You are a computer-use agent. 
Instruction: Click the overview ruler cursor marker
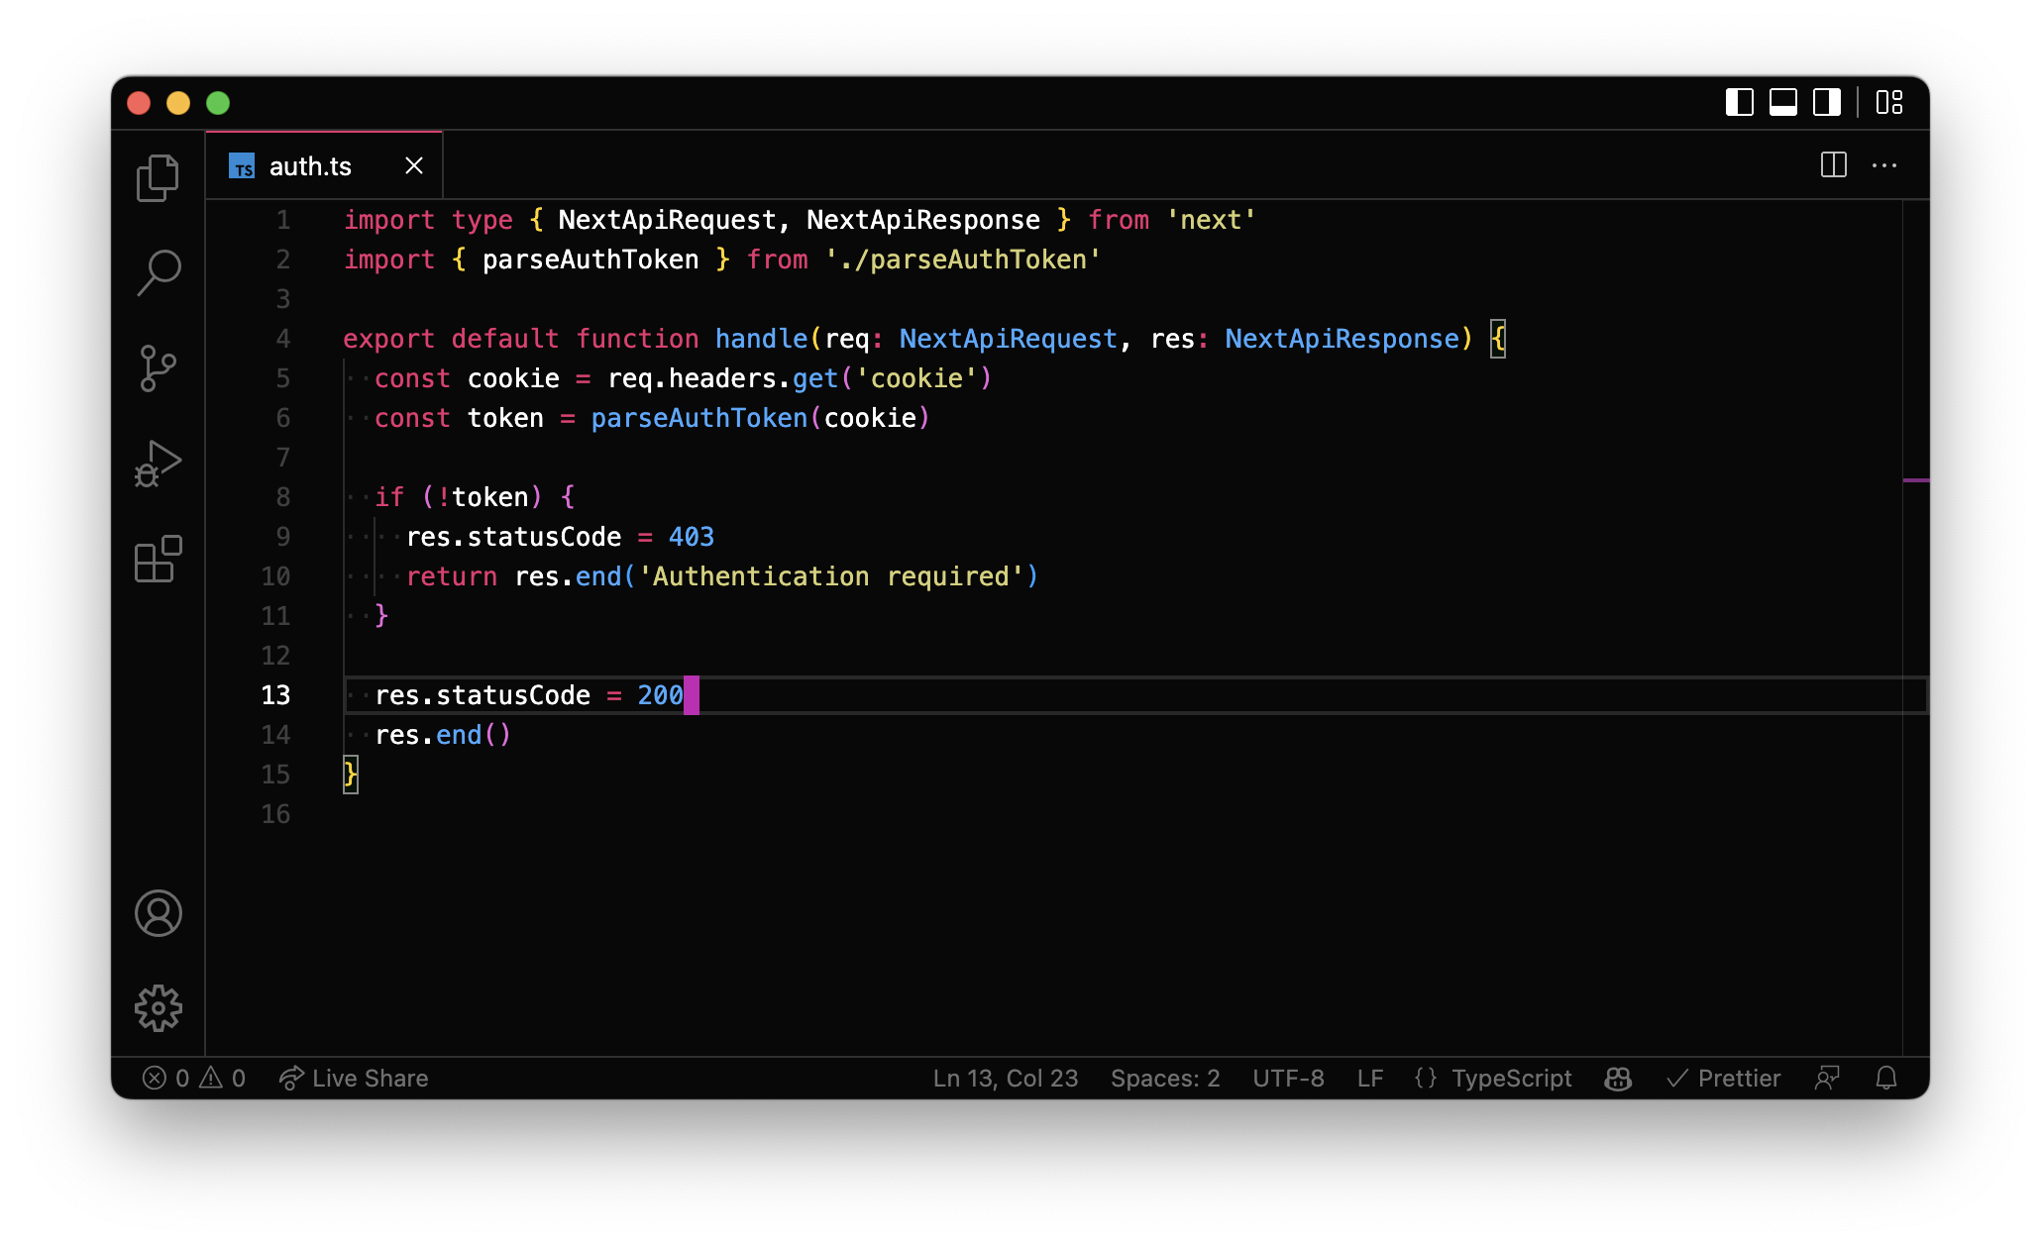pos(1916,480)
